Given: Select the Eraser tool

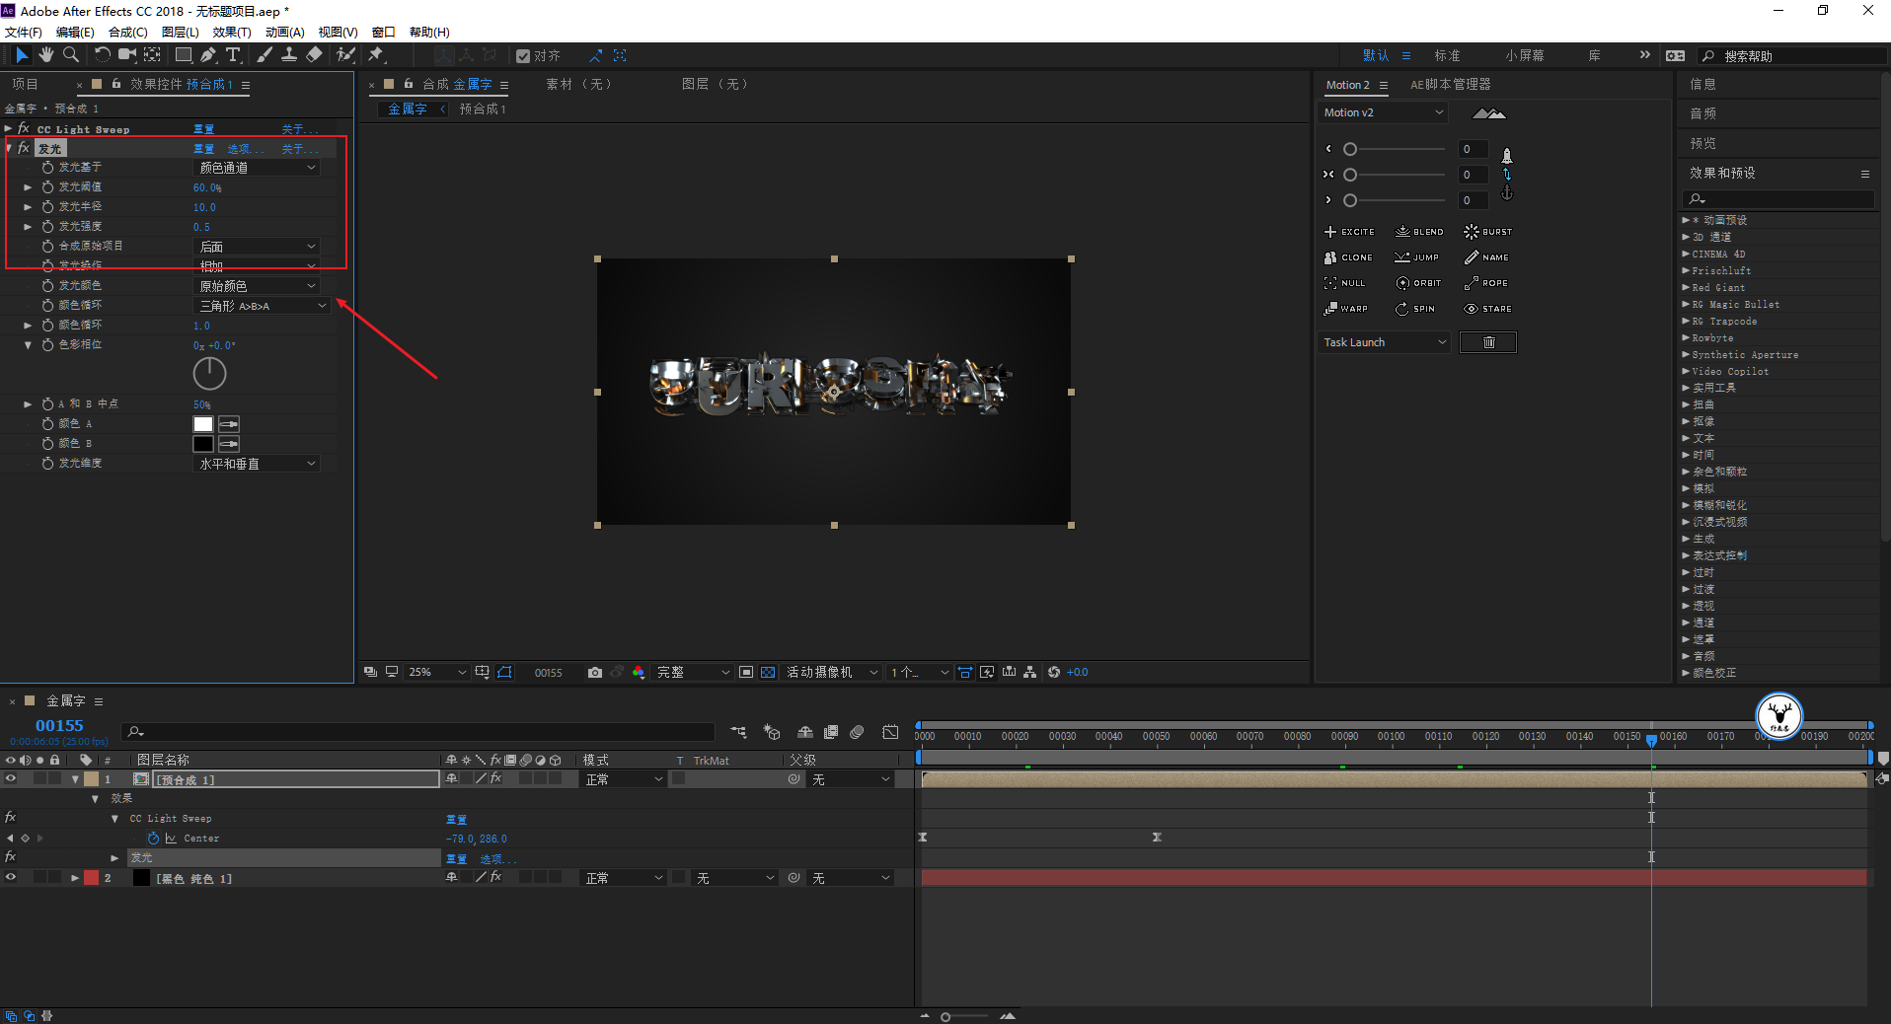Looking at the screenshot, I should tap(314, 55).
